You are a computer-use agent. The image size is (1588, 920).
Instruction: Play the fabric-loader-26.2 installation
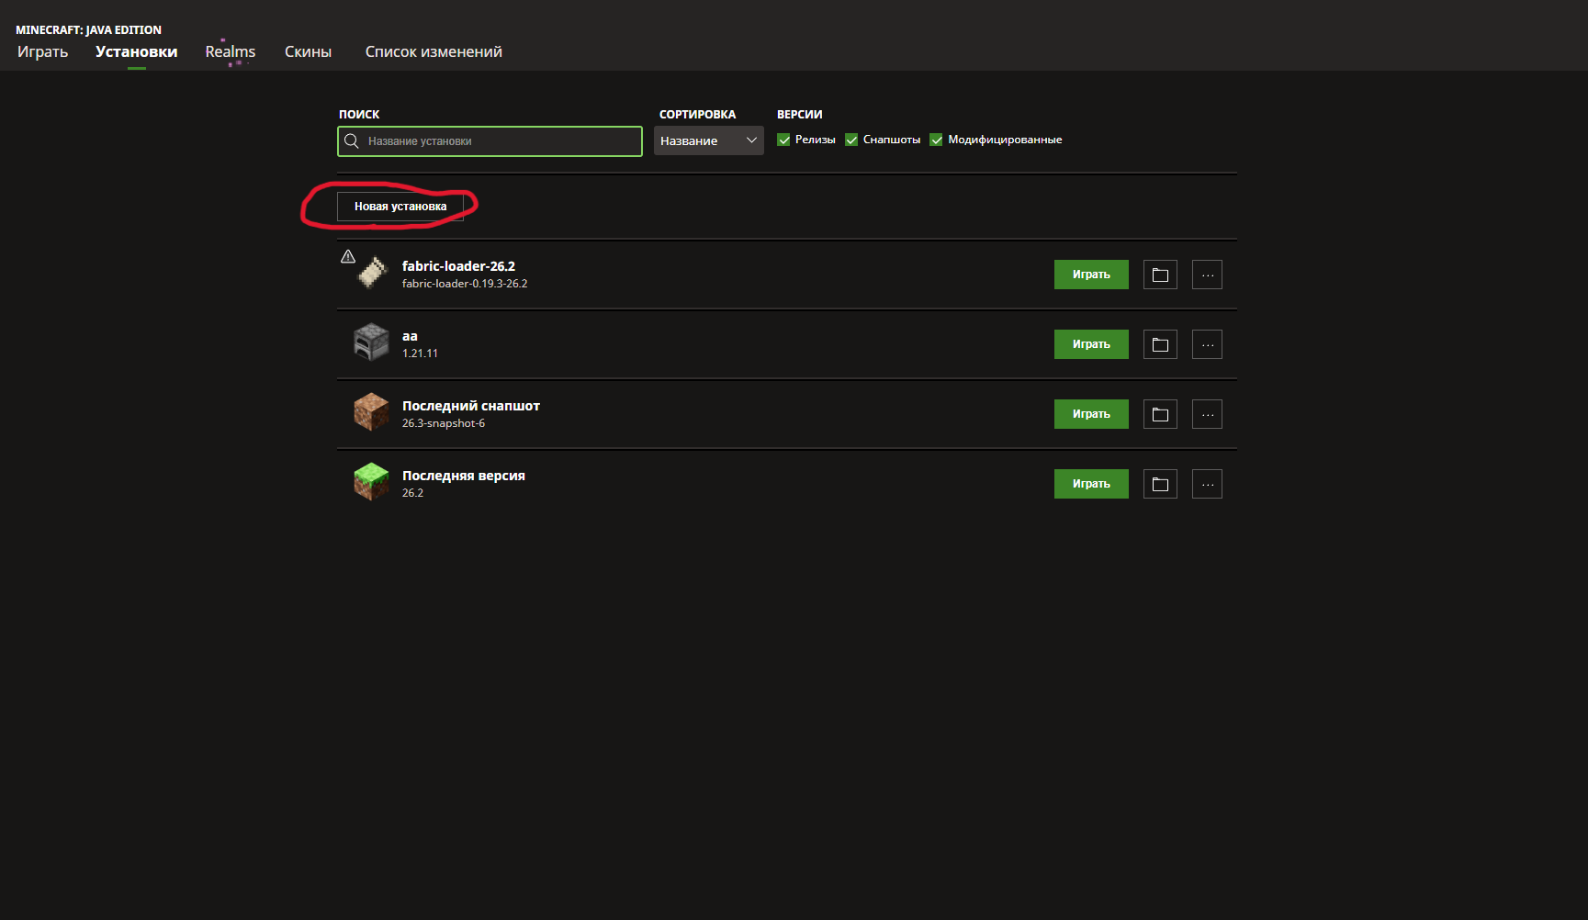[x=1091, y=275]
